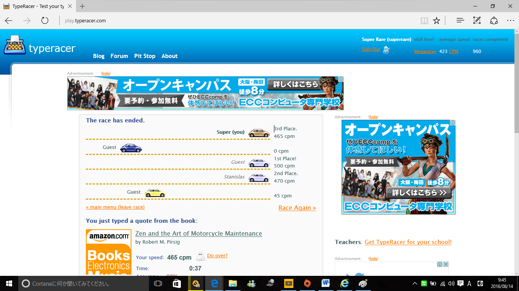Image resolution: width=519 pixels, height=291 pixels.
Task: Click the edit profile icon beside Sign Out
Action: [x=386, y=50]
